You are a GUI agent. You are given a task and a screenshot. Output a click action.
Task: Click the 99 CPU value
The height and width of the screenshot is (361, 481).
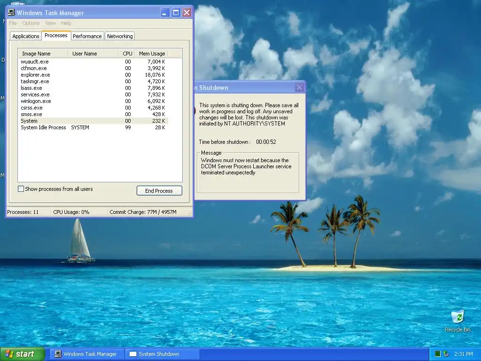click(128, 127)
